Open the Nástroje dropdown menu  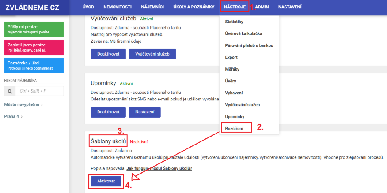(235, 7)
